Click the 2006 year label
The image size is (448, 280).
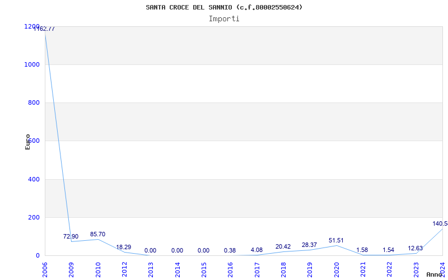coord(45,270)
